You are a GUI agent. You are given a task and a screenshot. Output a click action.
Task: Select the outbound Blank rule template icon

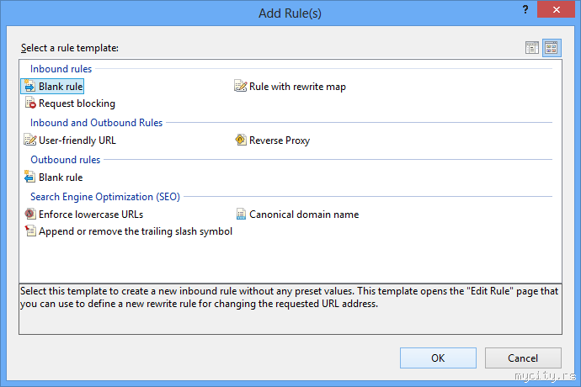pyautogui.click(x=30, y=178)
